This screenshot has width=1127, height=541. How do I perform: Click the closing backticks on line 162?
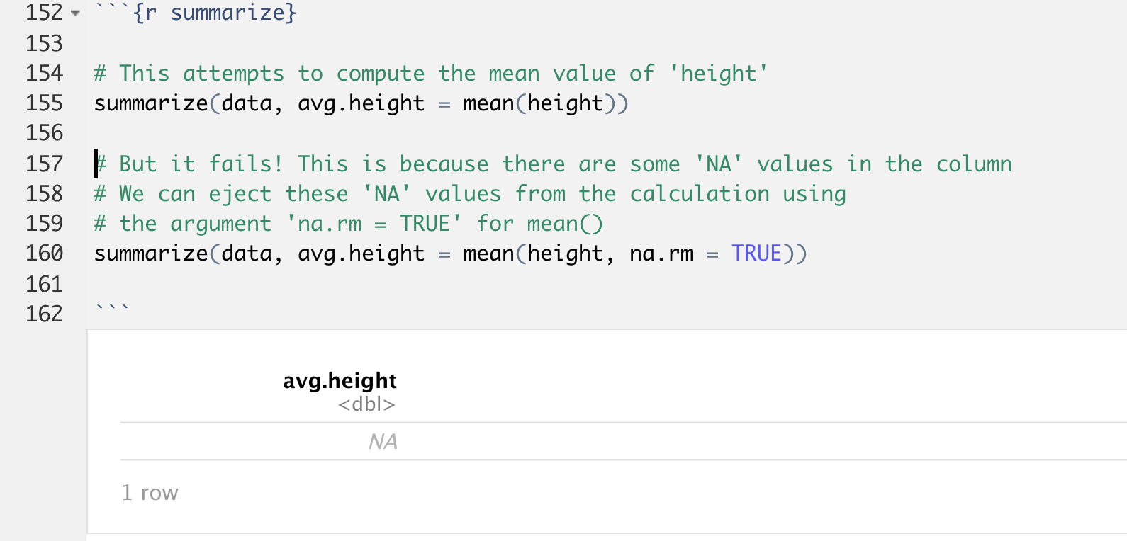tap(112, 310)
